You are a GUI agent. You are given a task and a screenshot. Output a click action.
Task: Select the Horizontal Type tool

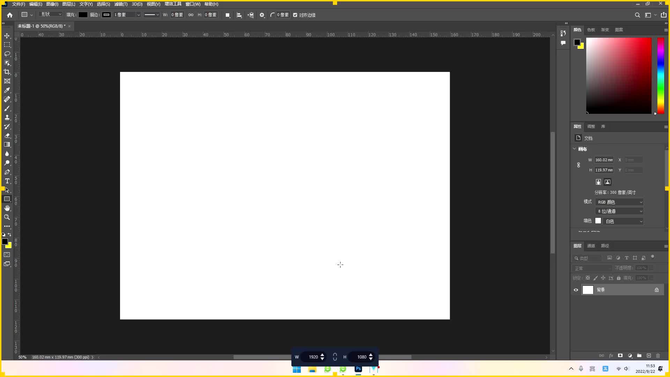[x=7, y=181]
